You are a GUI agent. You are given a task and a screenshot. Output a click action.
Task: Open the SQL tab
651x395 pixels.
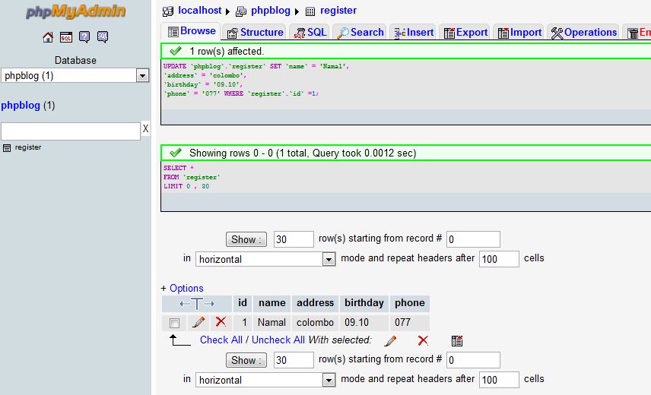pos(310,33)
